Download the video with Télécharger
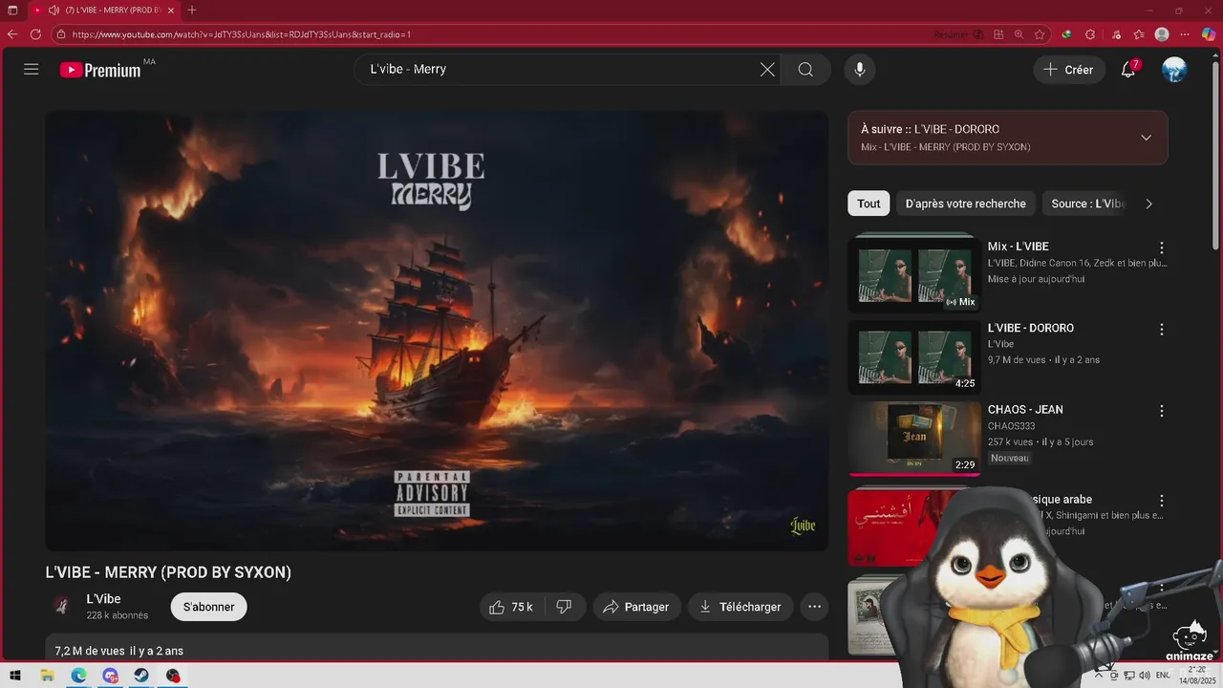The image size is (1223, 688). coord(740,607)
